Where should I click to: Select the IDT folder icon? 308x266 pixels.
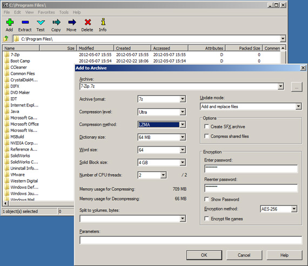pyautogui.click(x=6, y=99)
